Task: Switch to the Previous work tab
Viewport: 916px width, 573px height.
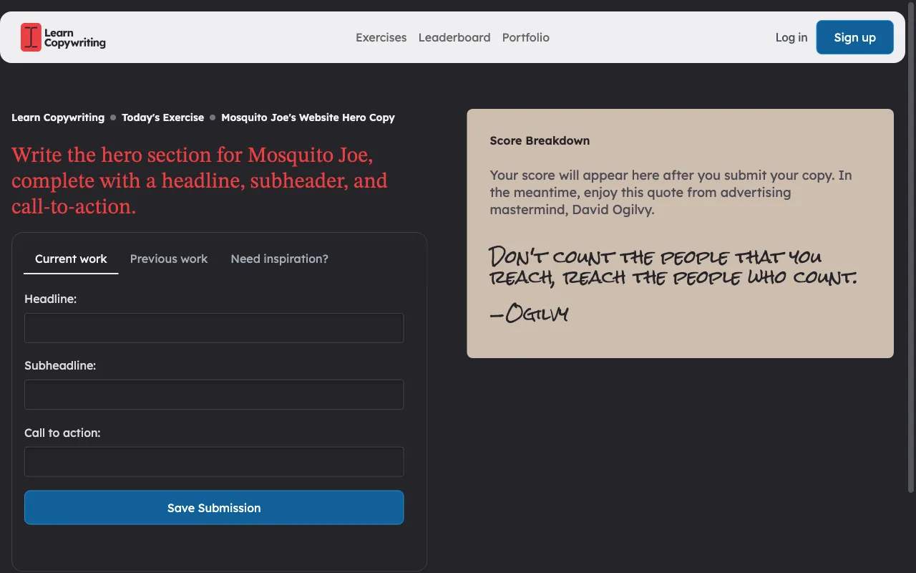Action: pos(169,259)
